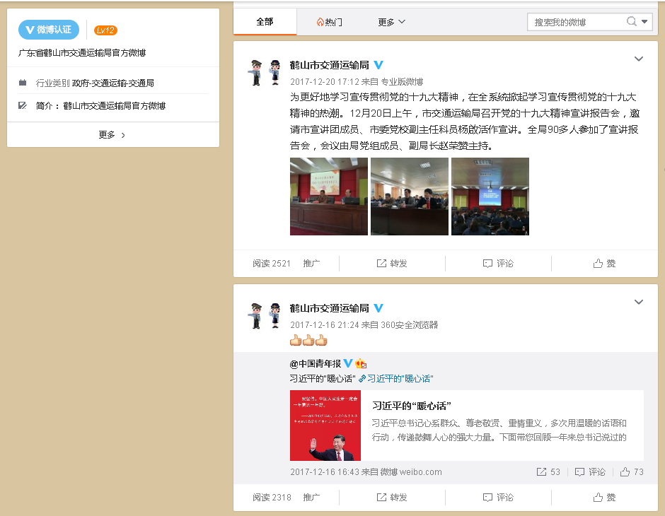Repost the second post using 转发

[392, 497]
